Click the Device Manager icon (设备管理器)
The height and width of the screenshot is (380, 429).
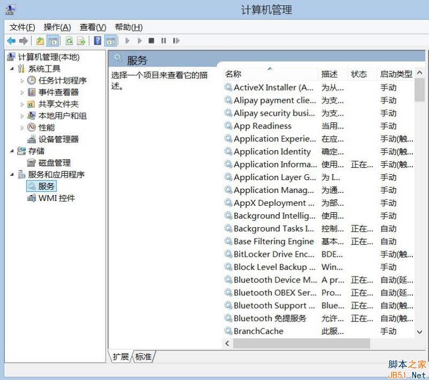[32, 139]
